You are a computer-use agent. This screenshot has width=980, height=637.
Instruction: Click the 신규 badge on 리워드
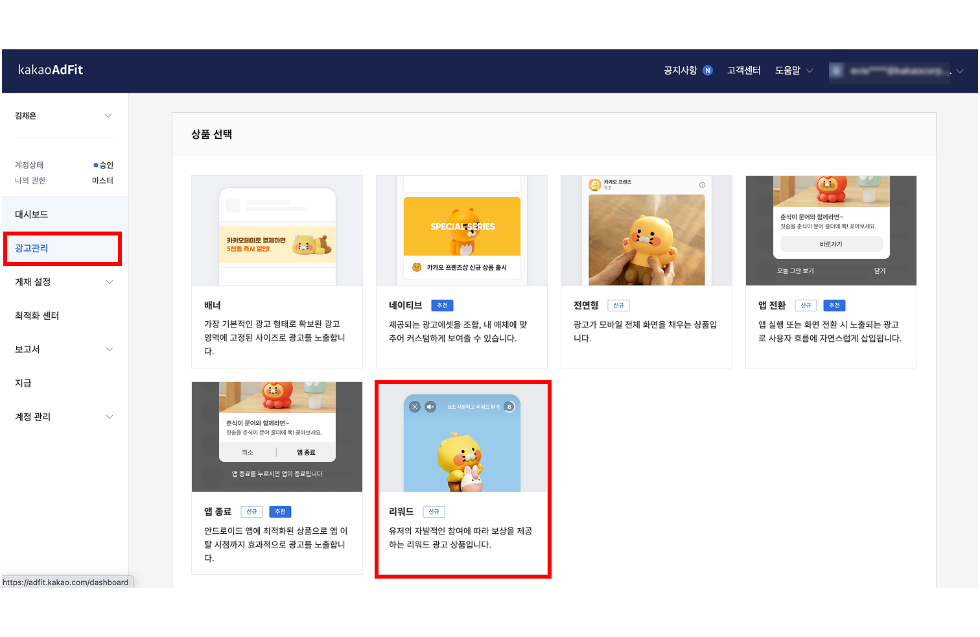click(x=434, y=512)
